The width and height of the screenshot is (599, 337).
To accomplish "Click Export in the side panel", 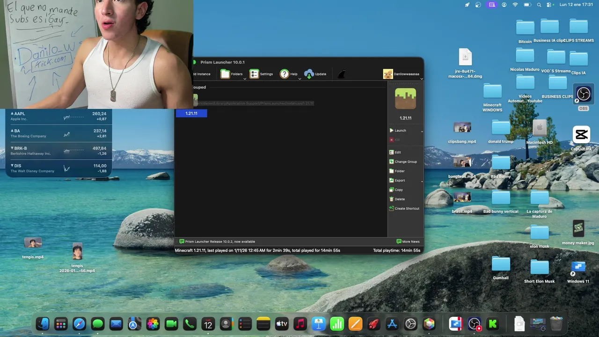I will 397,180.
